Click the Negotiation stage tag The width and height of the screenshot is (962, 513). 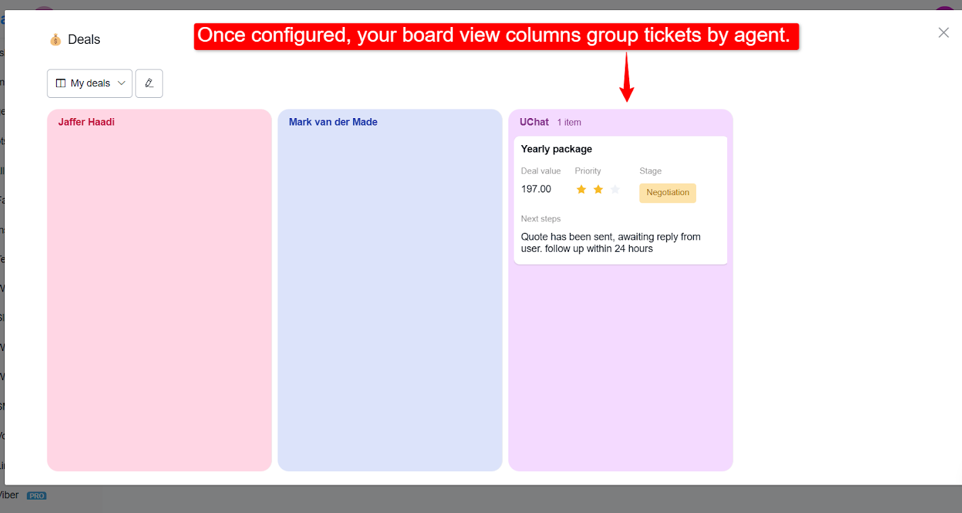tap(668, 193)
